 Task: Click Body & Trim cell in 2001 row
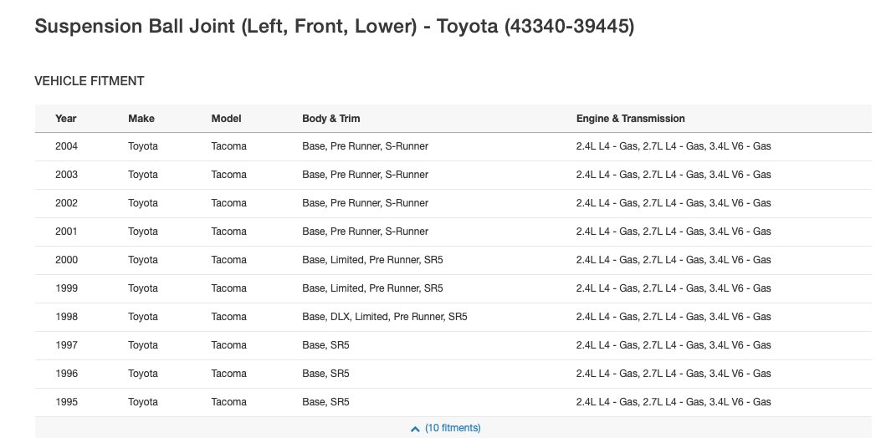(x=366, y=232)
